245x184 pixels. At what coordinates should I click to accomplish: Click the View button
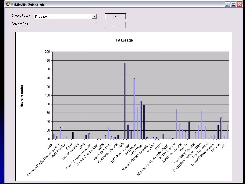click(115, 16)
